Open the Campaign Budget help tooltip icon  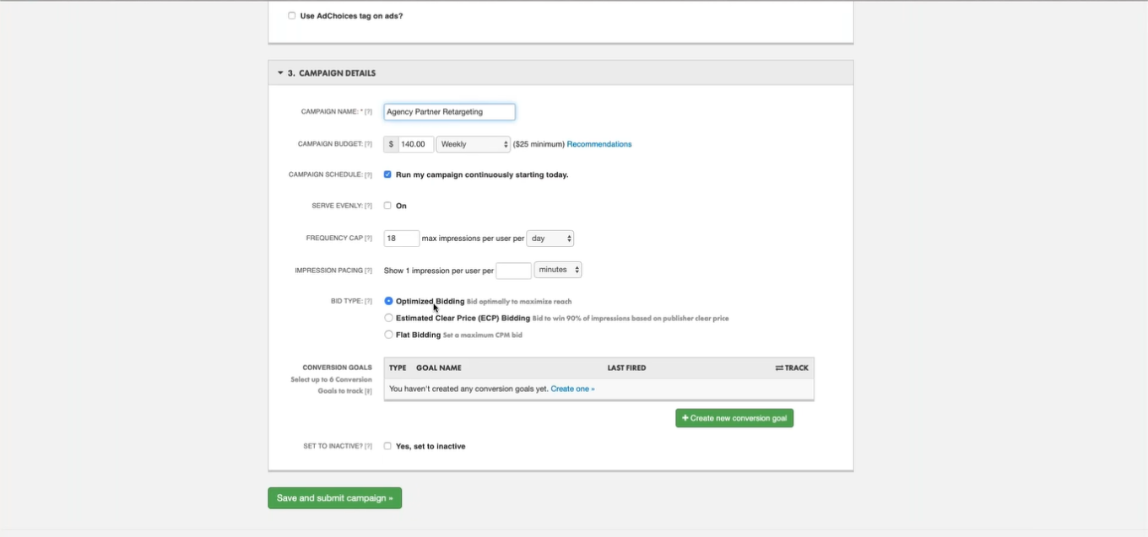tap(368, 144)
